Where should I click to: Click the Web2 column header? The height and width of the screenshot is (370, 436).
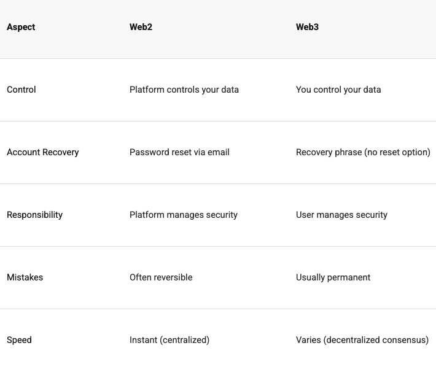coord(141,27)
